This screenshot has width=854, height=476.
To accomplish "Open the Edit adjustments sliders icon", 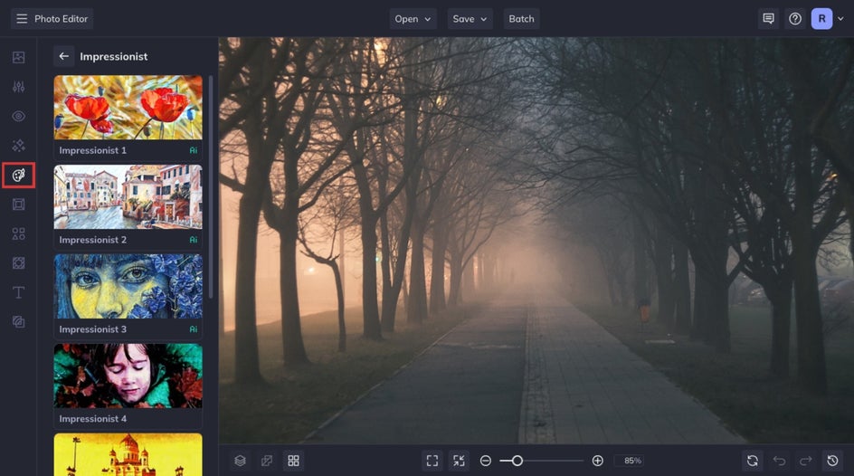I will pyautogui.click(x=18, y=87).
